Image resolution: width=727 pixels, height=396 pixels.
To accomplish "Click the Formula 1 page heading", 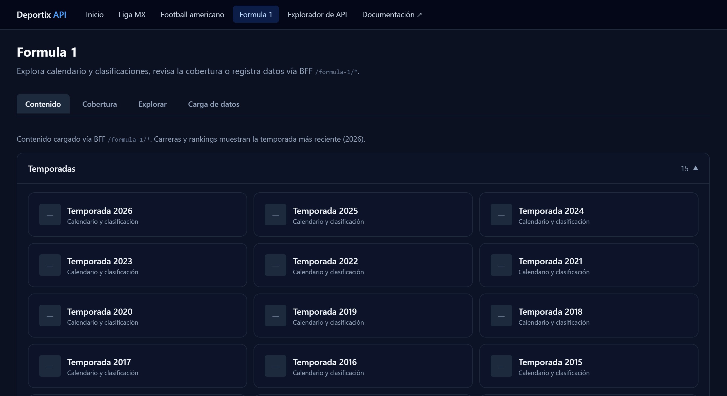I will point(47,52).
